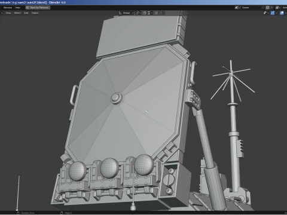Open the Help menu
Screen dimensions: 287x215
click(17, 8)
